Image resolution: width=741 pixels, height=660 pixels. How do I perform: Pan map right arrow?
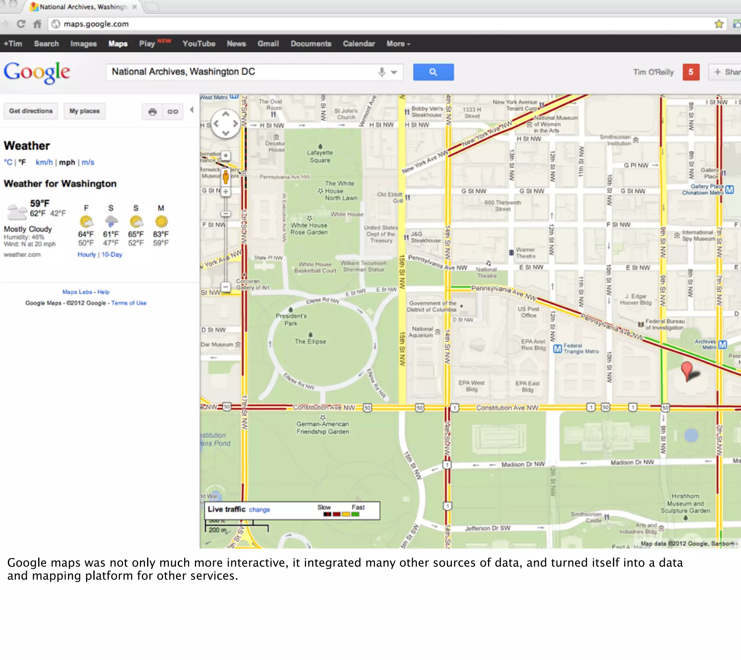[x=235, y=124]
